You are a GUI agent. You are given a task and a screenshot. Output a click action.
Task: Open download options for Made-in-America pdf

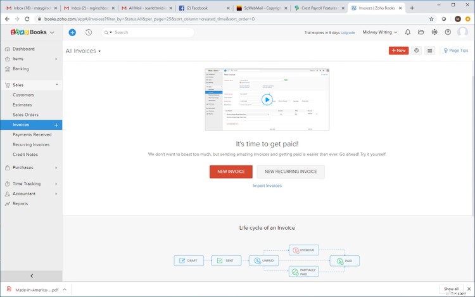pyautogui.click(x=65, y=289)
